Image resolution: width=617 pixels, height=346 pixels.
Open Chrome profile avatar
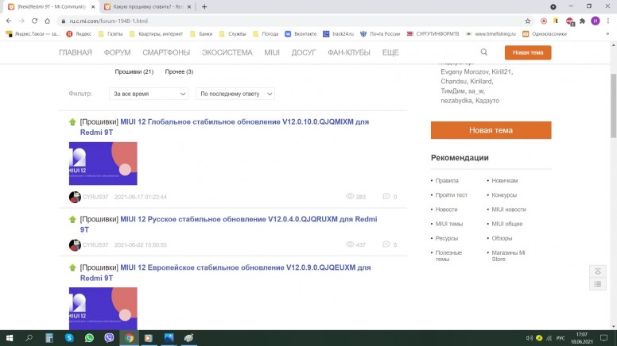596,21
